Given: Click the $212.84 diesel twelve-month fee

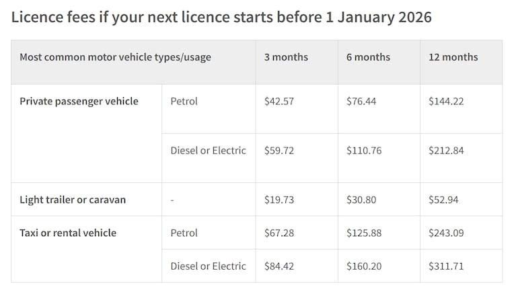Looking at the screenshot, I should tap(446, 151).
